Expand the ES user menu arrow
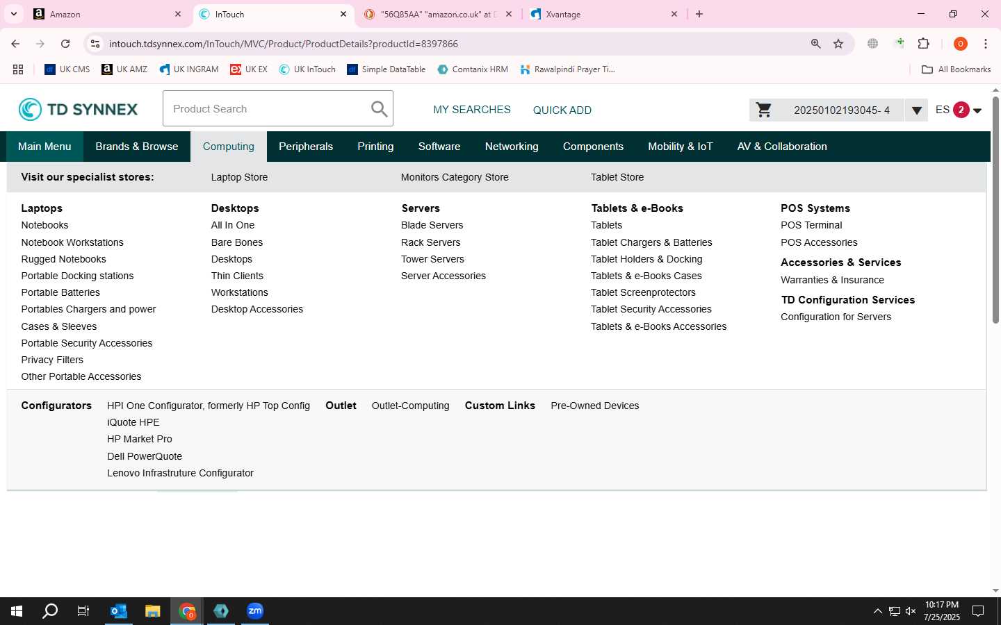1001x625 pixels. (x=977, y=110)
